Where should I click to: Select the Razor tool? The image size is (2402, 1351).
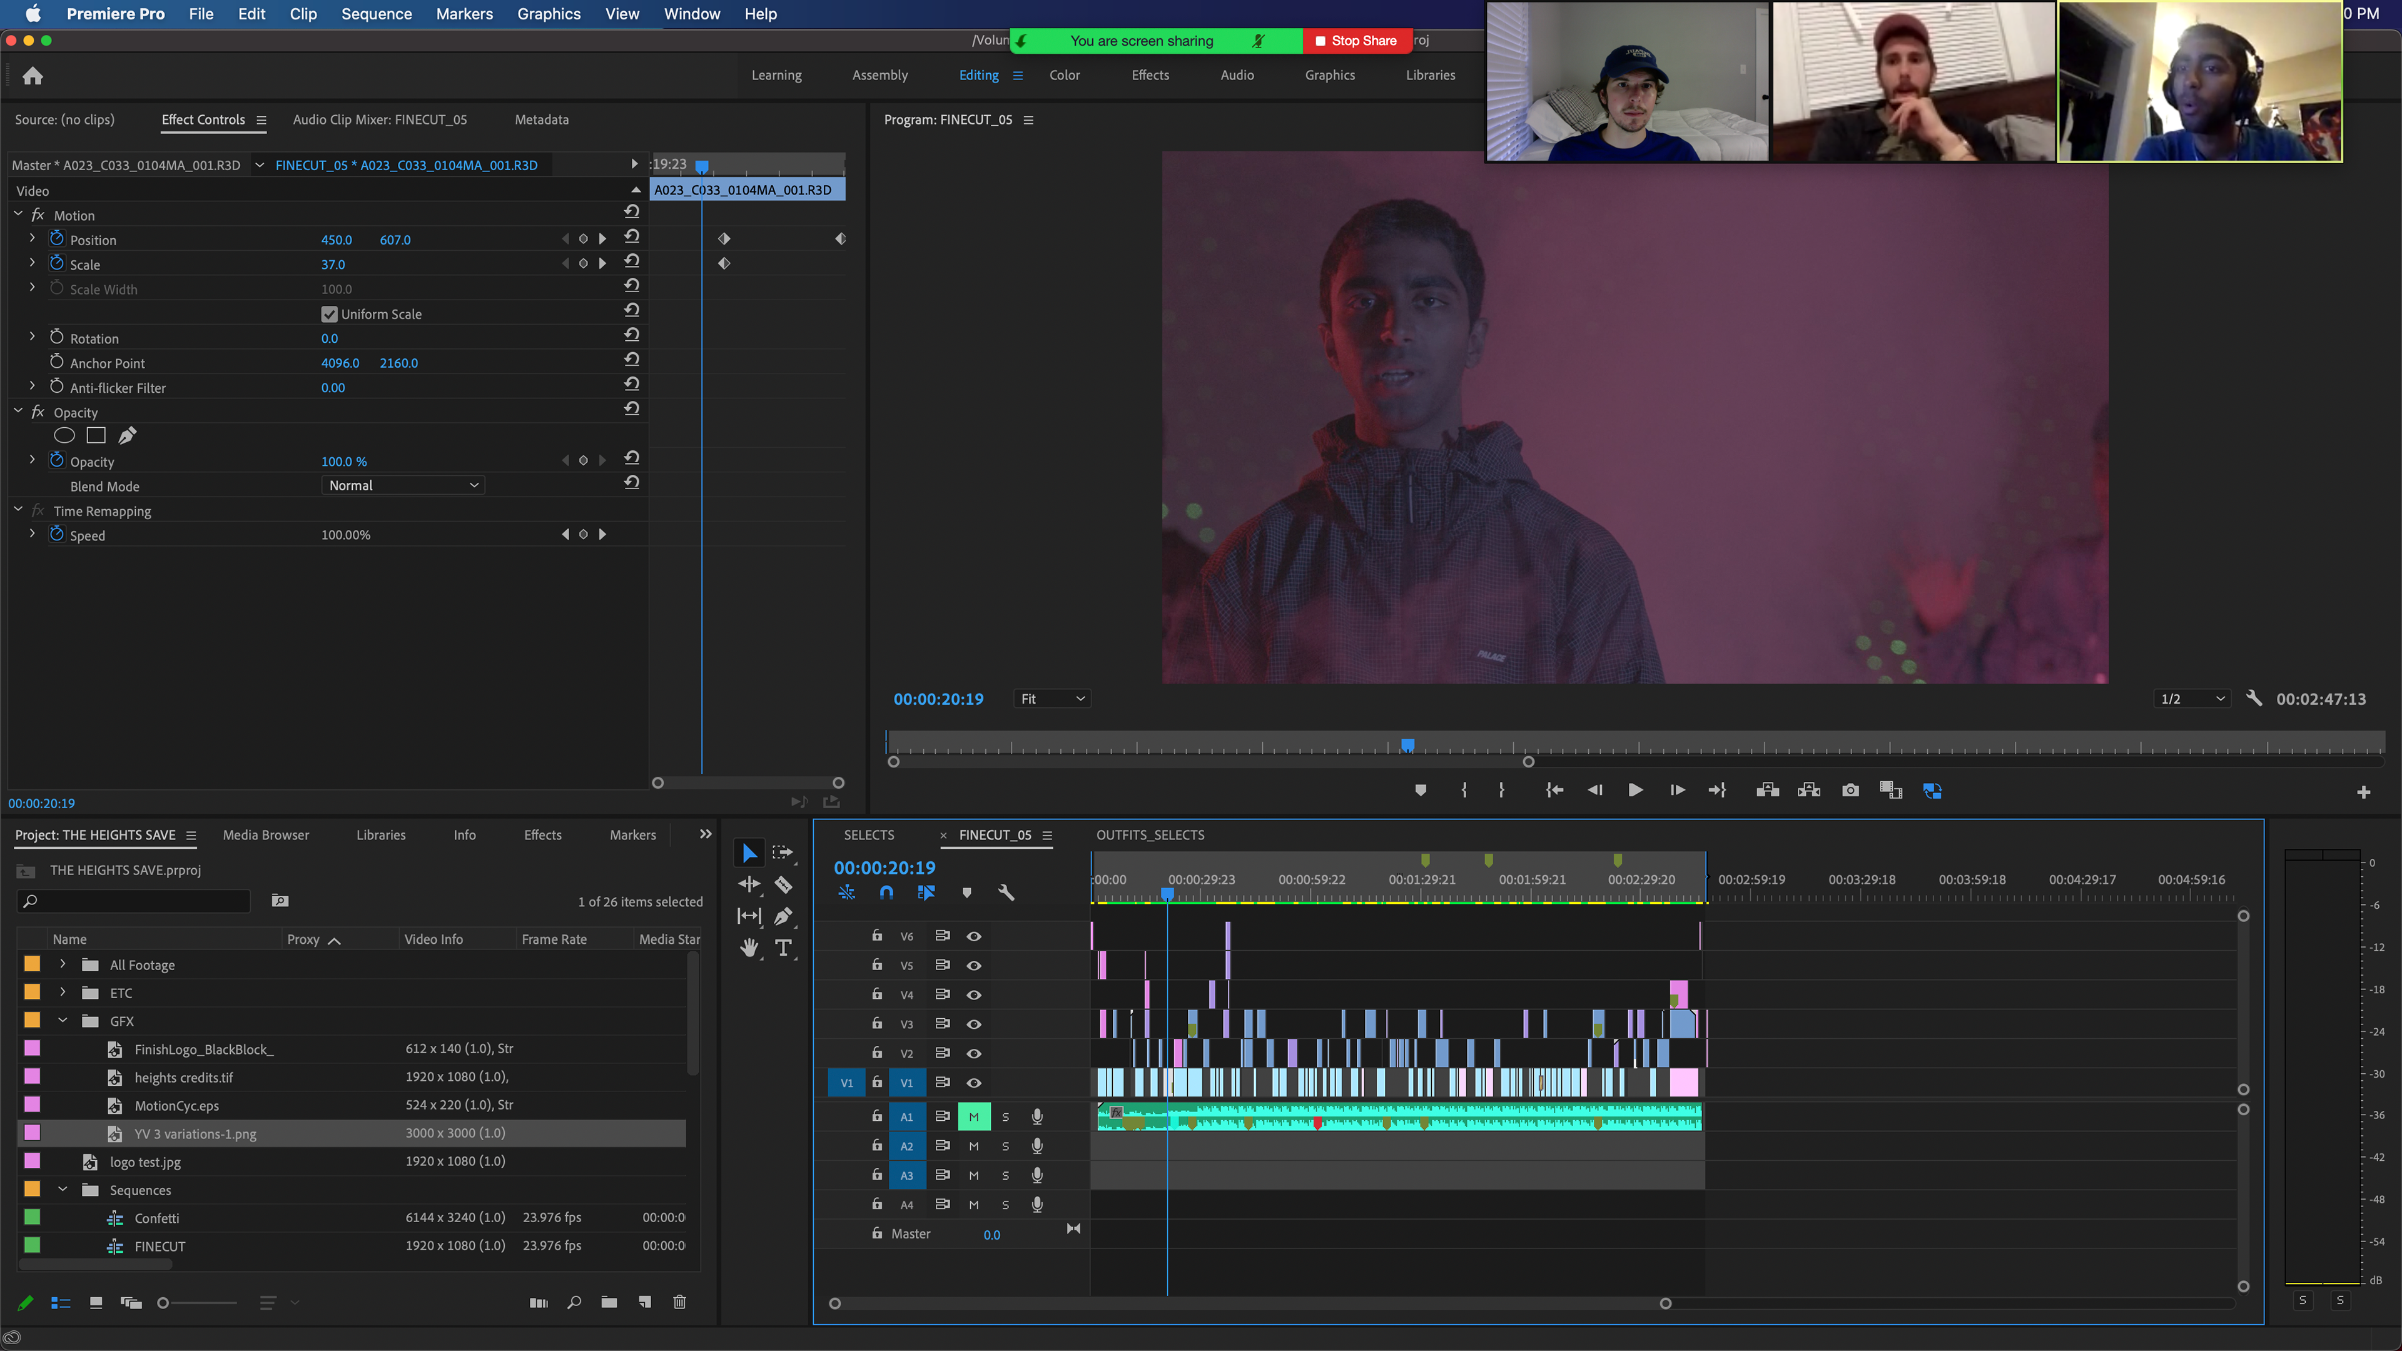(x=783, y=884)
